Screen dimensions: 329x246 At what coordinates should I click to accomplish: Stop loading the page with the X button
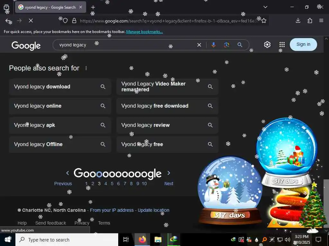coord(31,21)
